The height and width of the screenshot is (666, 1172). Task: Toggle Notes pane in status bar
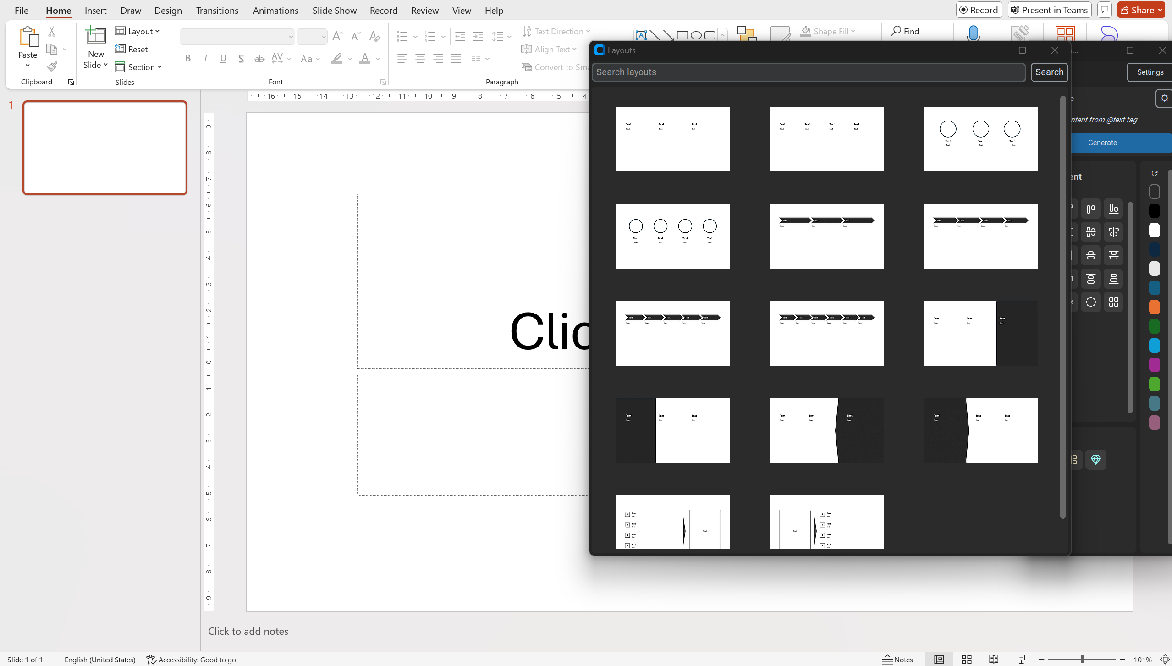coord(897,659)
